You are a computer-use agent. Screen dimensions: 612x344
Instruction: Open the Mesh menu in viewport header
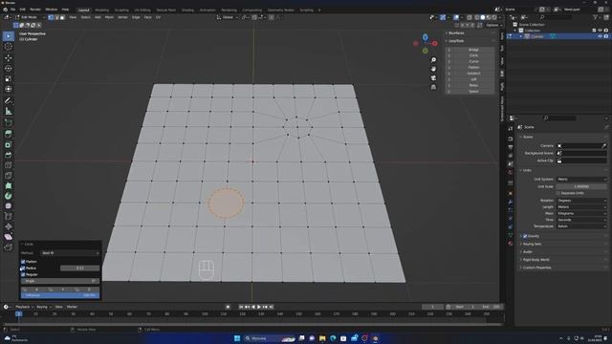pyautogui.click(x=109, y=17)
